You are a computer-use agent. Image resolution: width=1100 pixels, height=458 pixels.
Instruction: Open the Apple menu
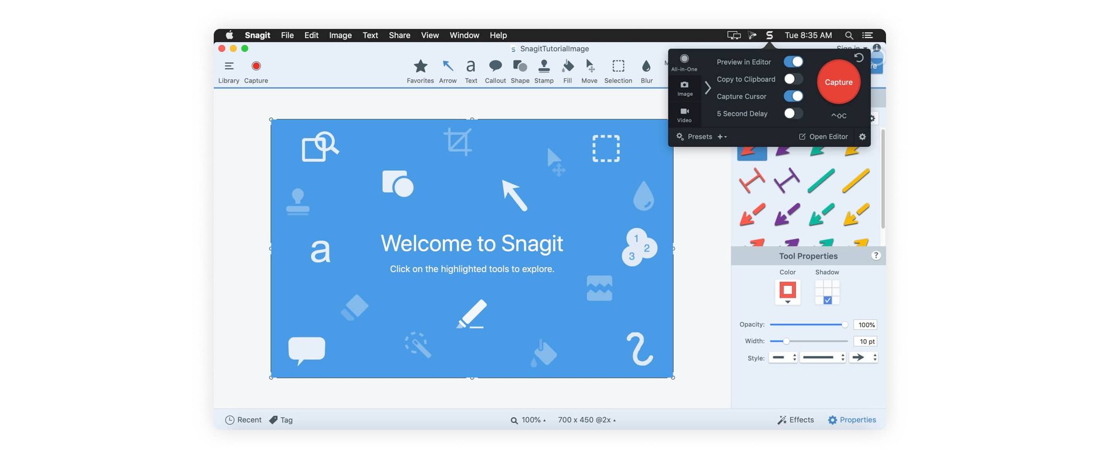point(229,35)
